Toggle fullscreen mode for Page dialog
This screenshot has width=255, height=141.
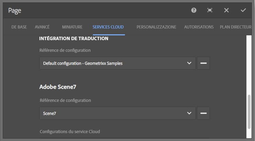[x=210, y=10]
